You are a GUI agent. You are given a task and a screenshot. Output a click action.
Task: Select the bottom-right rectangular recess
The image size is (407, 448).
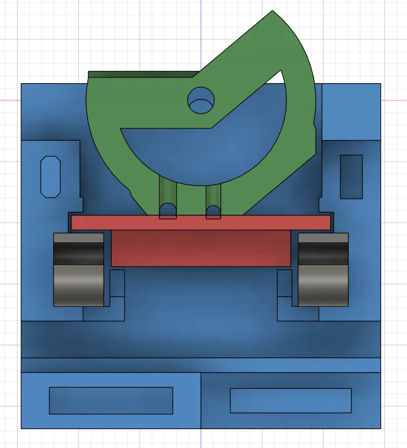pos(291,401)
